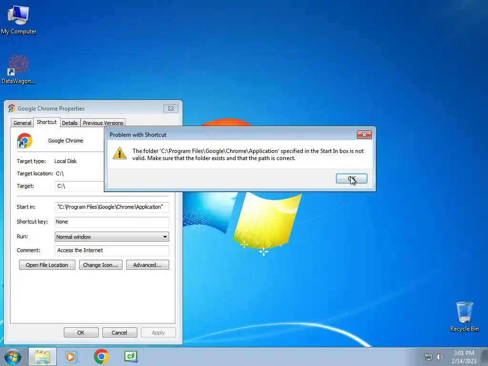Cancel the Properties window

120,332
